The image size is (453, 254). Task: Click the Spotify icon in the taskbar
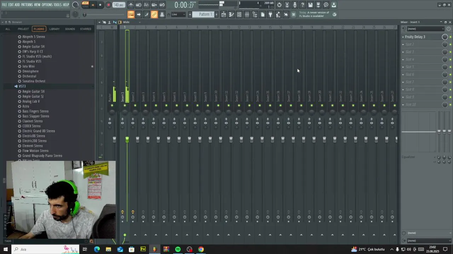click(x=178, y=249)
